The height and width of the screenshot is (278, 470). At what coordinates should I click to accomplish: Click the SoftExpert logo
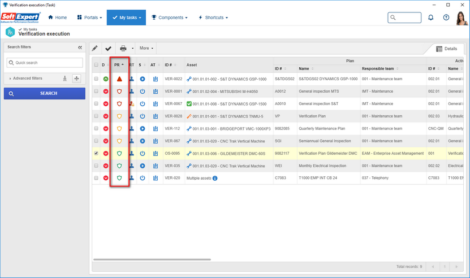20,18
